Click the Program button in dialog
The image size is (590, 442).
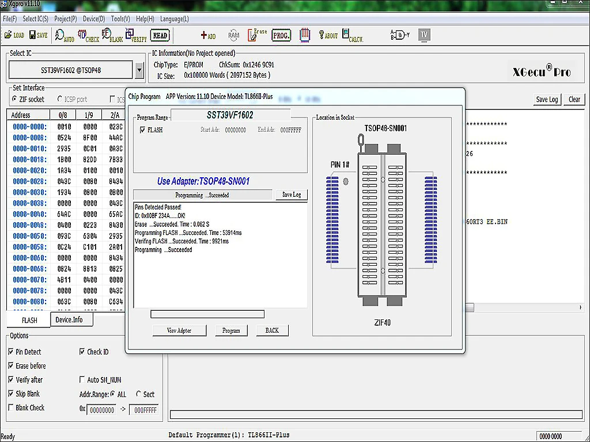click(231, 330)
